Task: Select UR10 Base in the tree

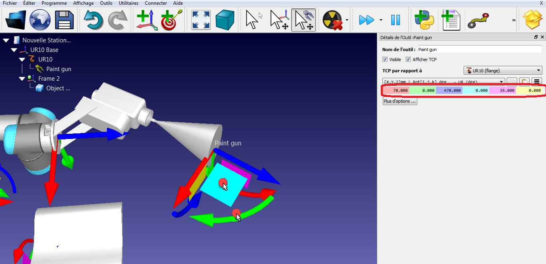Action: pyautogui.click(x=44, y=50)
